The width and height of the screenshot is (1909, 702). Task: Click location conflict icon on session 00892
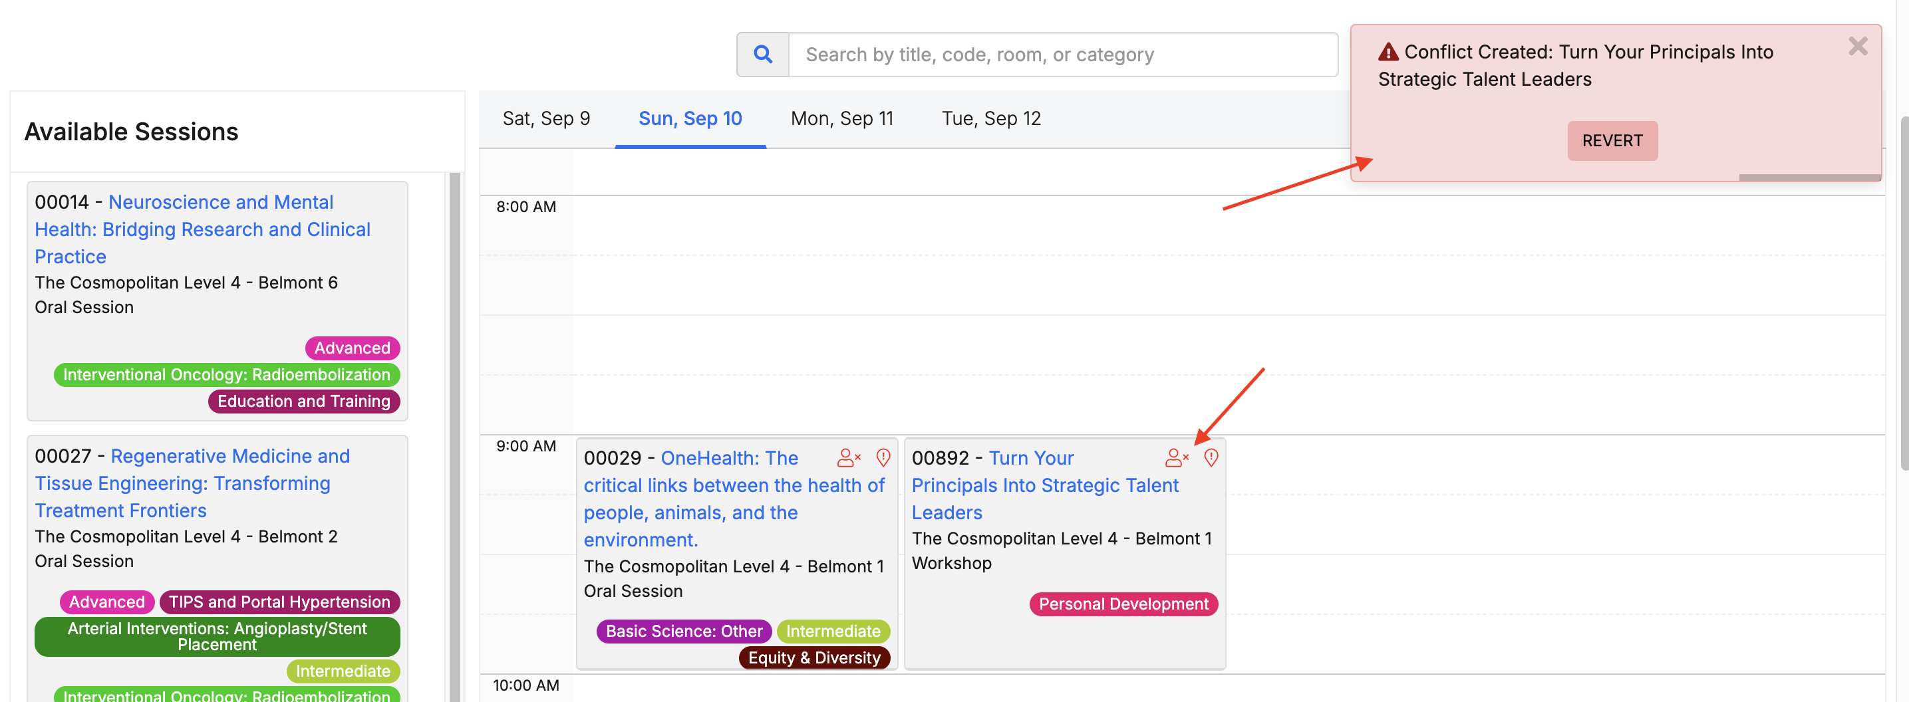click(x=1210, y=457)
